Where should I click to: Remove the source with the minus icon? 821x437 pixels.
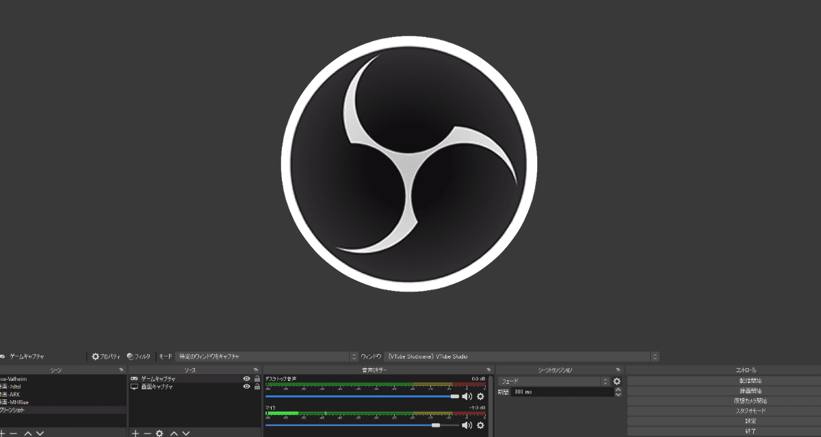click(x=147, y=433)
